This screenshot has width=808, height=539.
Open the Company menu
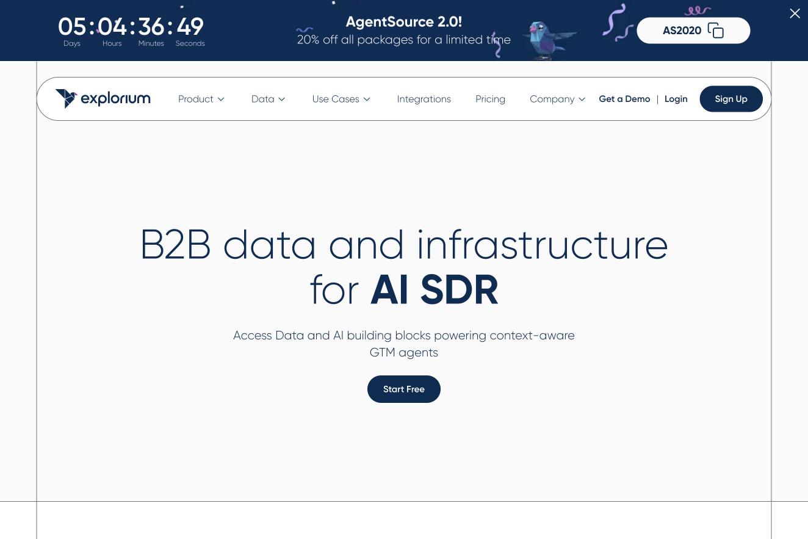click(x=558, y=99)
